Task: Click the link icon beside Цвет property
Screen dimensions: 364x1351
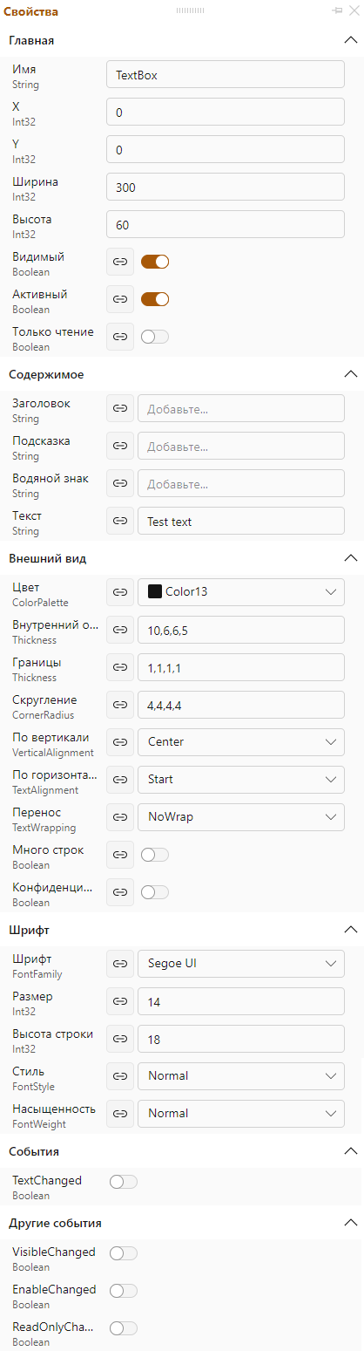Action: 120,591
